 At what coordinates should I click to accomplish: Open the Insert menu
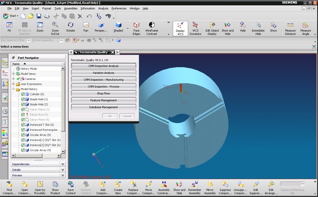pos(35,8)
